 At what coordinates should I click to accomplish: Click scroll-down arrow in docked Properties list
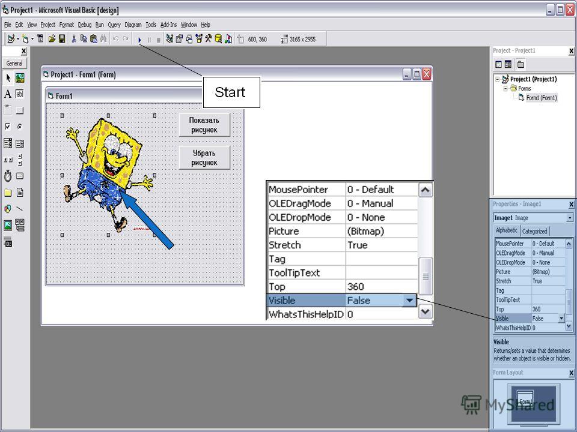click(x=569, y=326)
